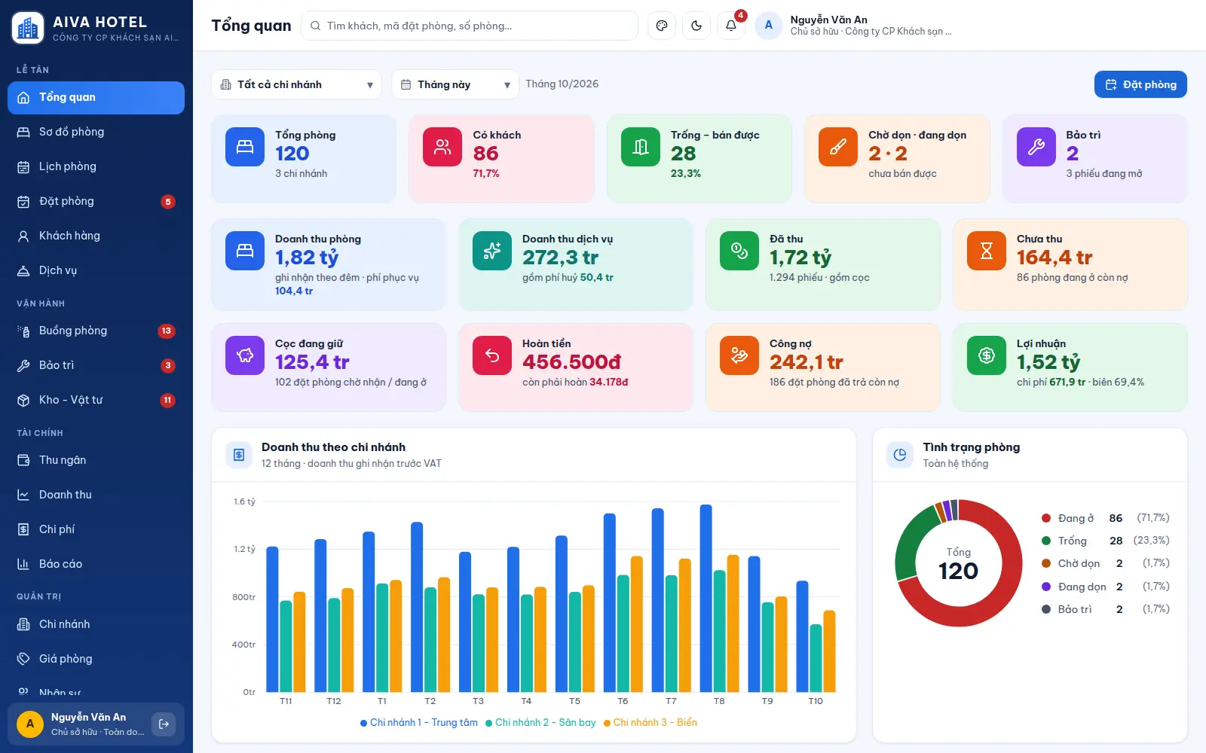Click the Tháng 10/2026 period label

pyautogui.click(x=562, y=84)
